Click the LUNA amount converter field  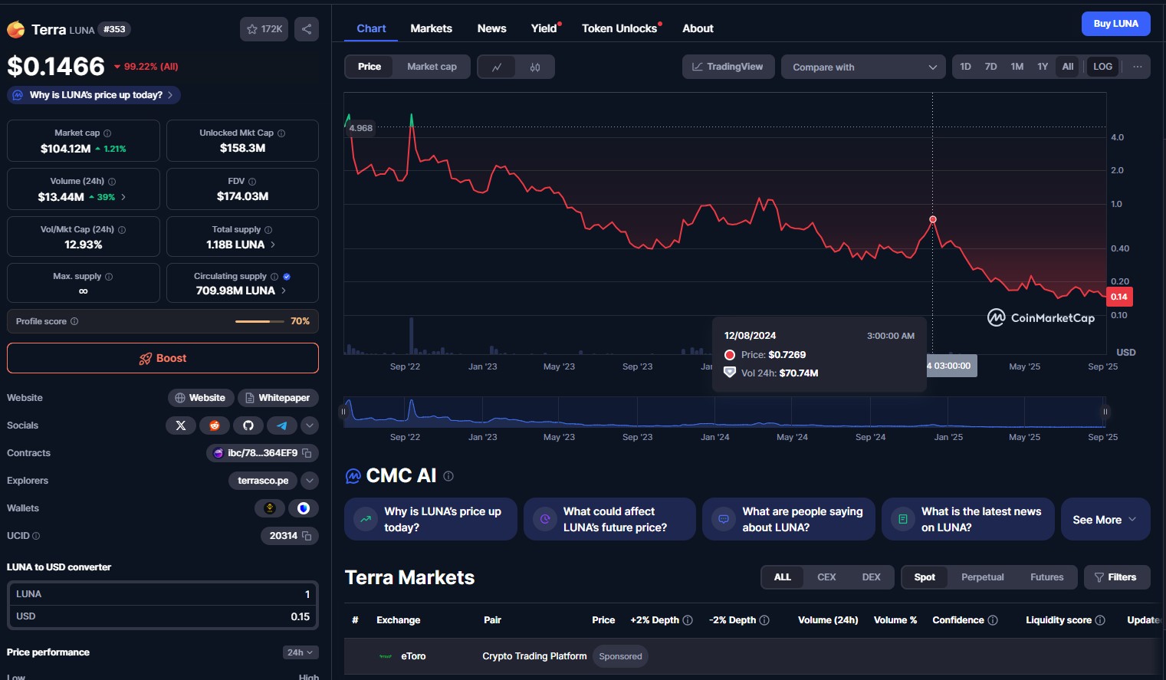(163, 594)
